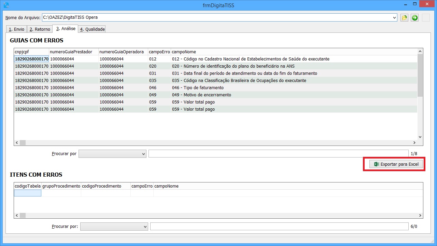Click Exportar para Excel button

[x=396, y=164]
